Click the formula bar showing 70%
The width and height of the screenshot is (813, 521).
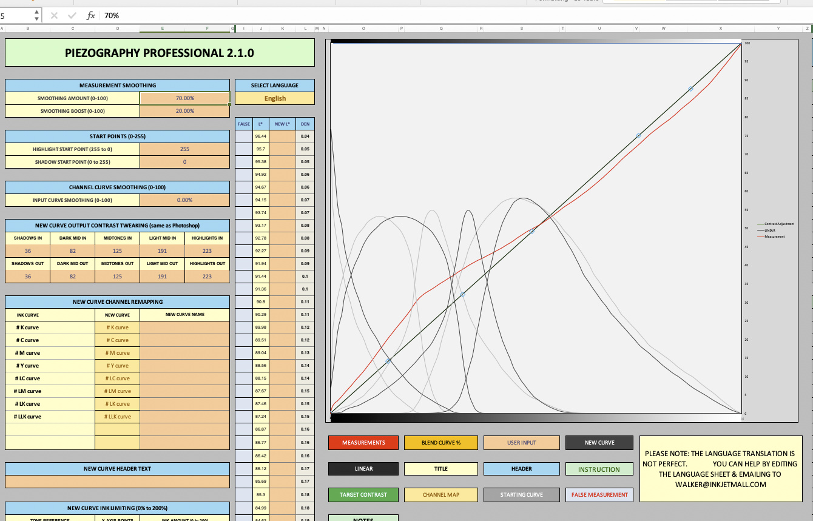coord(455,15)
